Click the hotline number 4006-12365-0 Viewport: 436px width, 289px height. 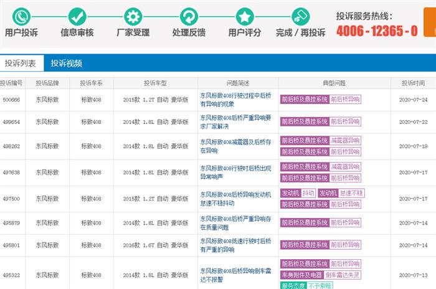pos(377,31)
